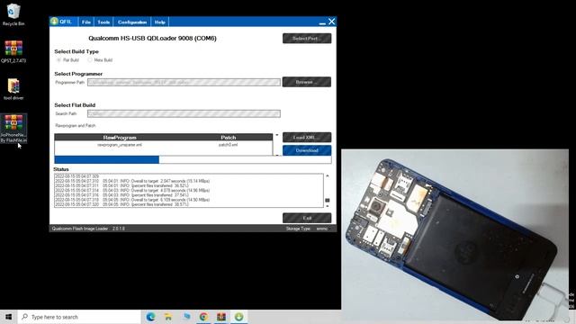Open the Configuration menu in QFIL

click(132, 22)
